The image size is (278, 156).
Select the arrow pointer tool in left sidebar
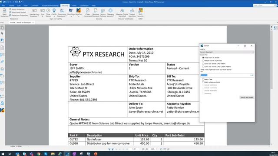click(x=2, y=33)
